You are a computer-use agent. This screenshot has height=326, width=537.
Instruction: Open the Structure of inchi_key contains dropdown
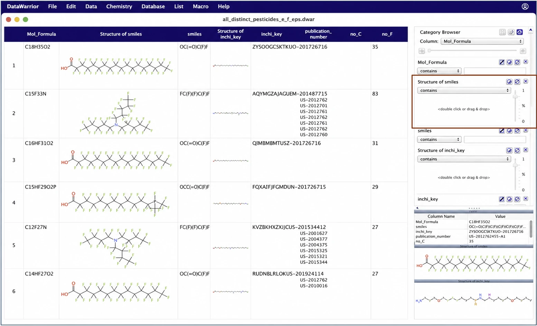tap(464, 159)
